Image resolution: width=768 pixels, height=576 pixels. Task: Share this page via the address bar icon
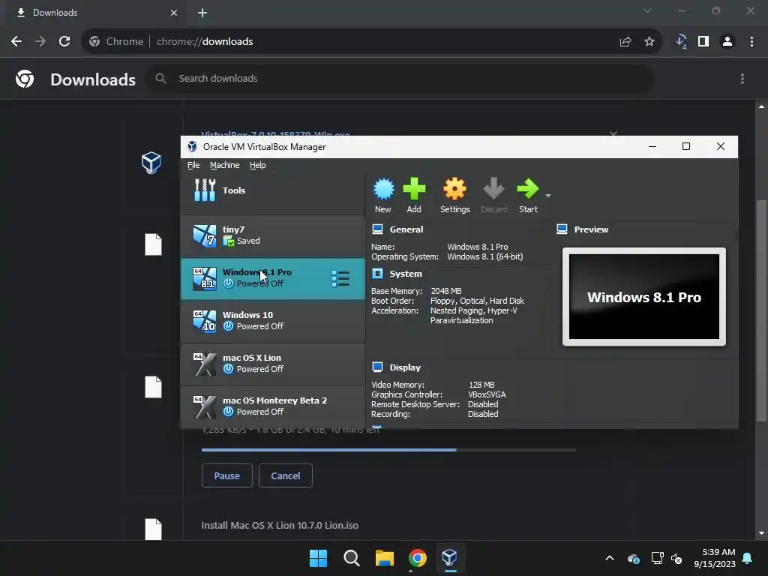625,42
